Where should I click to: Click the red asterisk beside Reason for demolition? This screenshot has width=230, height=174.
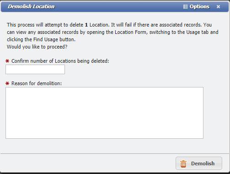7,83
